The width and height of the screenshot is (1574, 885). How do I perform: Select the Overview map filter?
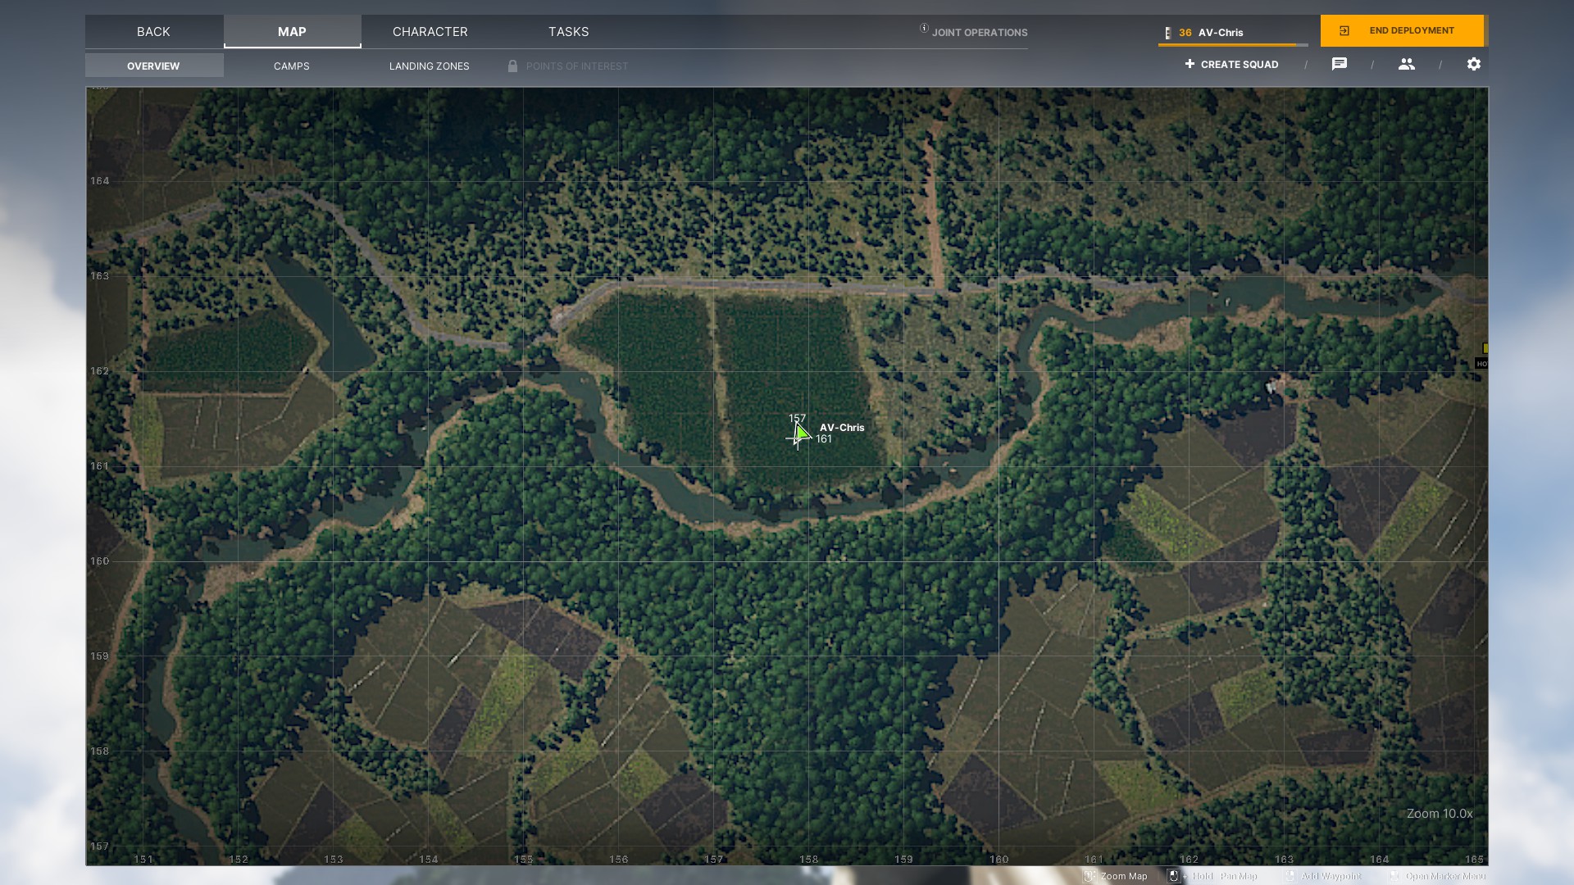153,66
